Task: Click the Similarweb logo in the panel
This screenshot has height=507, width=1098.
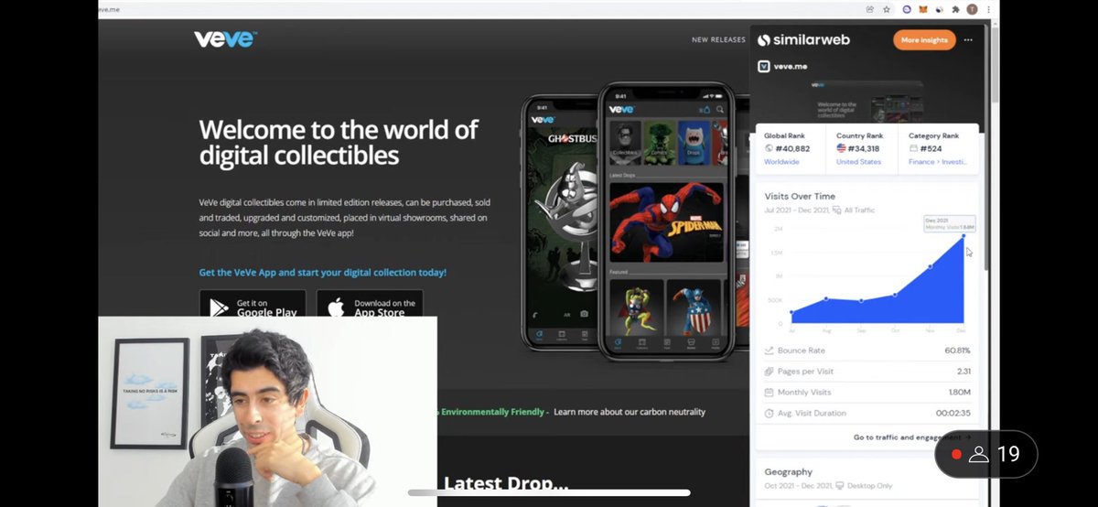Action: (x=803, y=40)
